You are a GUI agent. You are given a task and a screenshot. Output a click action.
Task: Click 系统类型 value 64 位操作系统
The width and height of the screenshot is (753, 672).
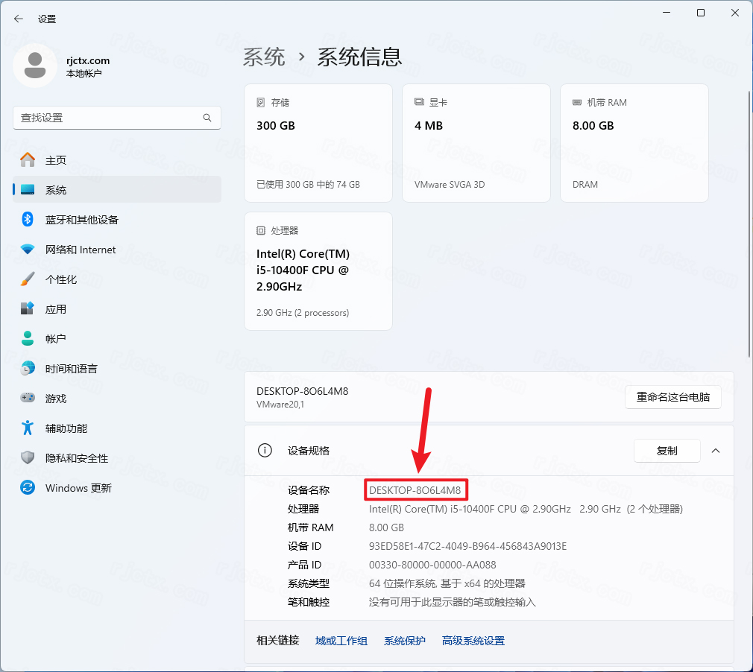click(x=447, y=583)
